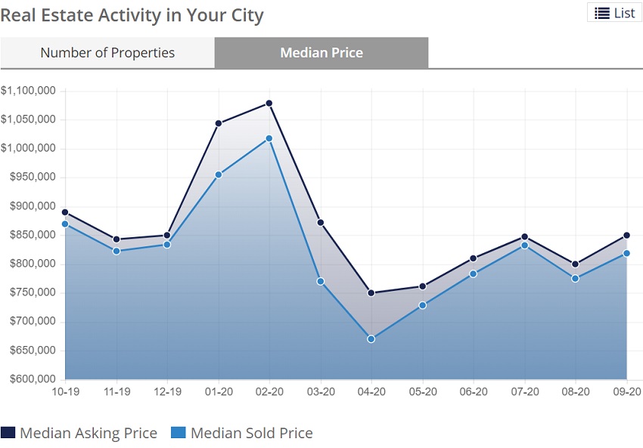Click the light blue legend color square
The height and width of the screenshot is (448, 643).
(179, 433)
